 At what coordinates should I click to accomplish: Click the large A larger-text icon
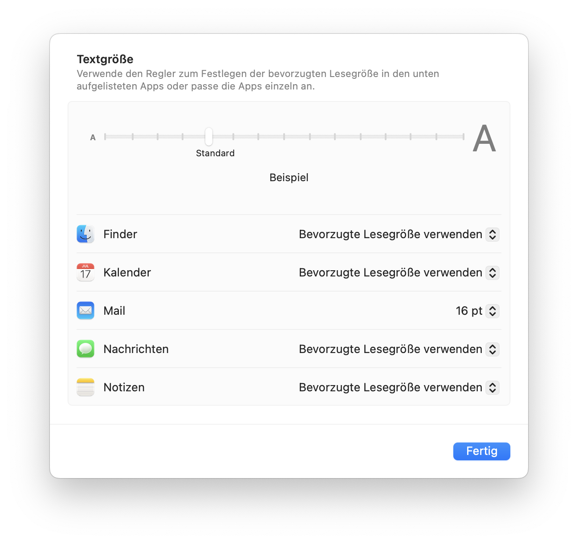point(484,138)
